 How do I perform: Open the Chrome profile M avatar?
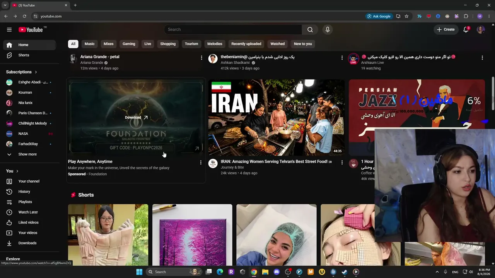pos(480,16)
